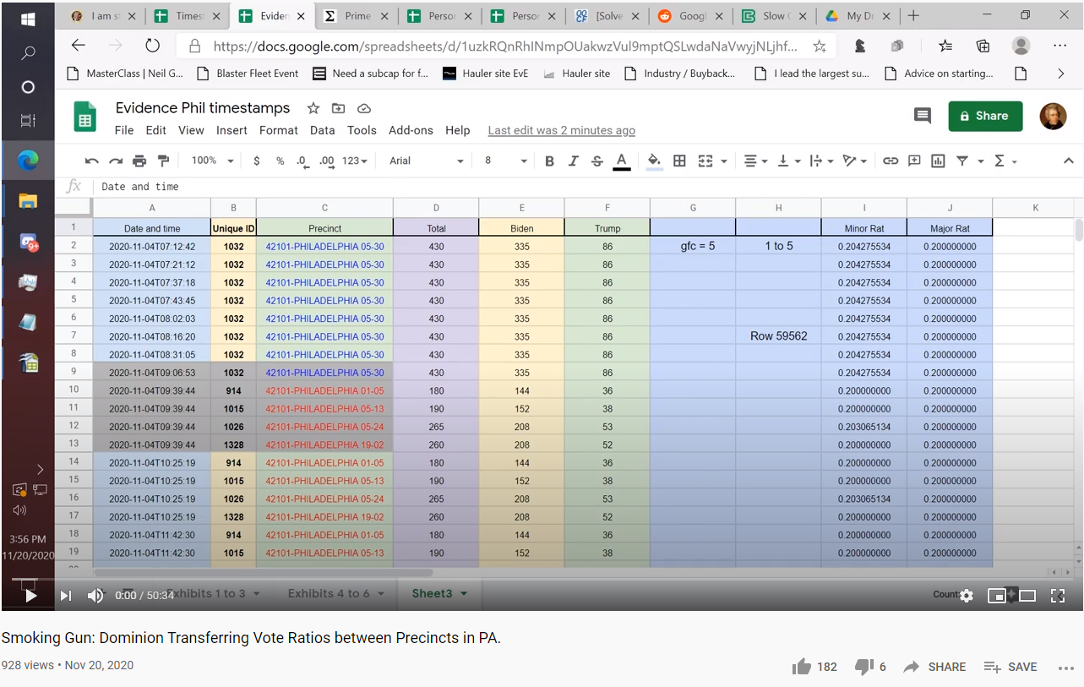The height and width of the screenshot is (687, 1084).
Task: Open the comment history icon
Action: pyautogui.click(x=923, y=117)
